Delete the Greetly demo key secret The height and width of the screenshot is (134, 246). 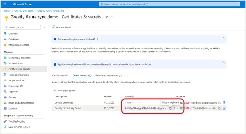pyautogui.click(x=224, y=103)
